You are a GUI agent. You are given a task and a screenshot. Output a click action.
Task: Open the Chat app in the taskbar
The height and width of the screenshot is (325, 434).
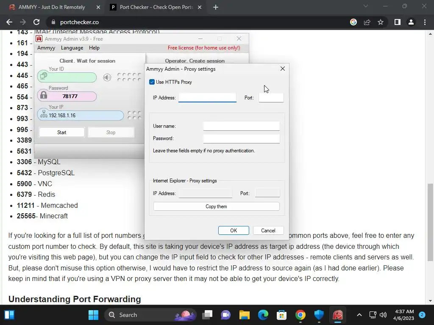tap(226, 315)
